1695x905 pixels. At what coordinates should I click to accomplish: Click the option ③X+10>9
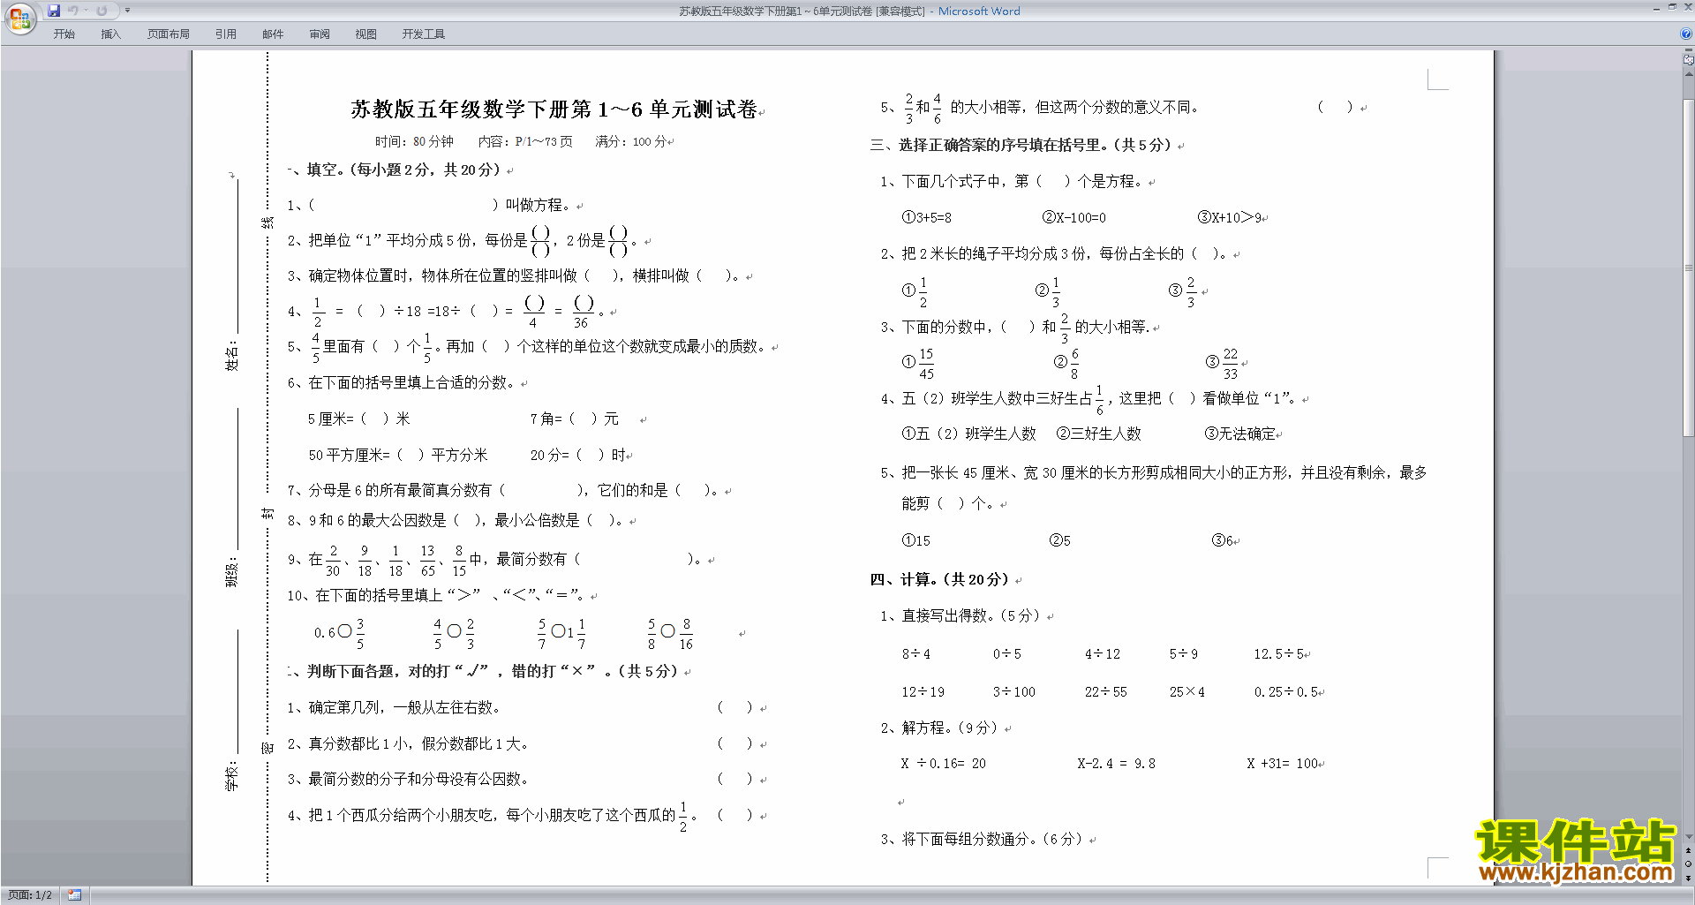coord(1230,217)
